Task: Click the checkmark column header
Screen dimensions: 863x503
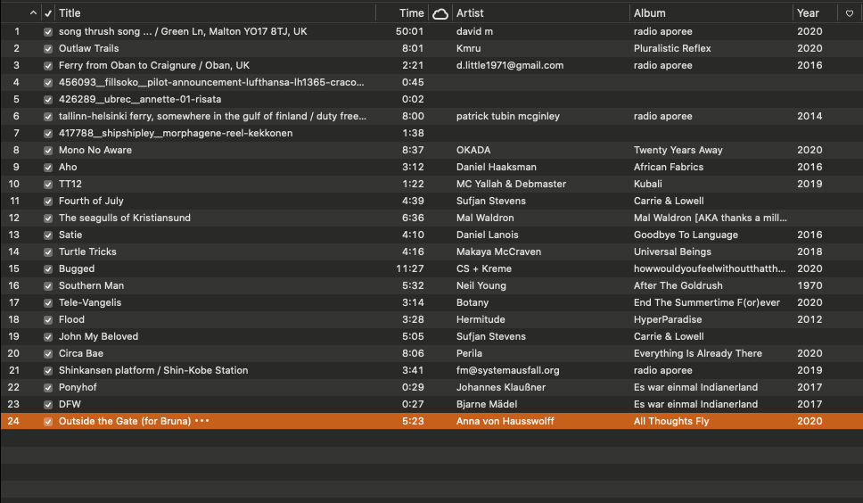Action: pos(48,13)
